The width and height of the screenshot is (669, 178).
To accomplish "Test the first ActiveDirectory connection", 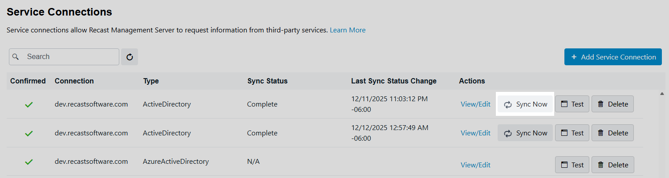I will (x=572, y=104).
